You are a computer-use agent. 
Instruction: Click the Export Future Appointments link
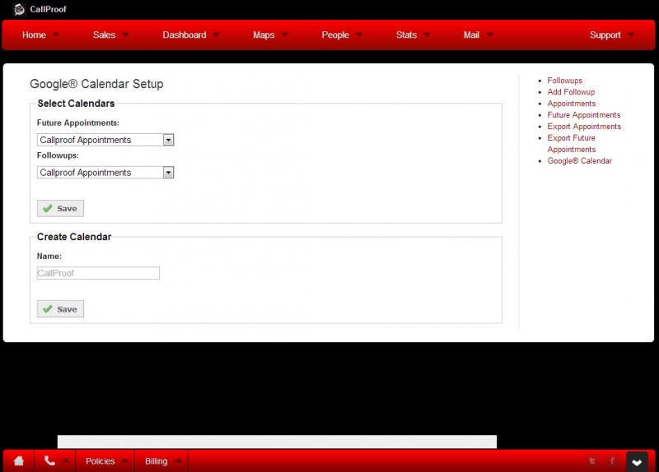click(x=571, y=143)
